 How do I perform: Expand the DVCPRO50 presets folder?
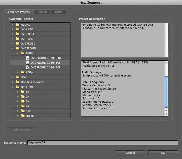[x=13, y=44]
